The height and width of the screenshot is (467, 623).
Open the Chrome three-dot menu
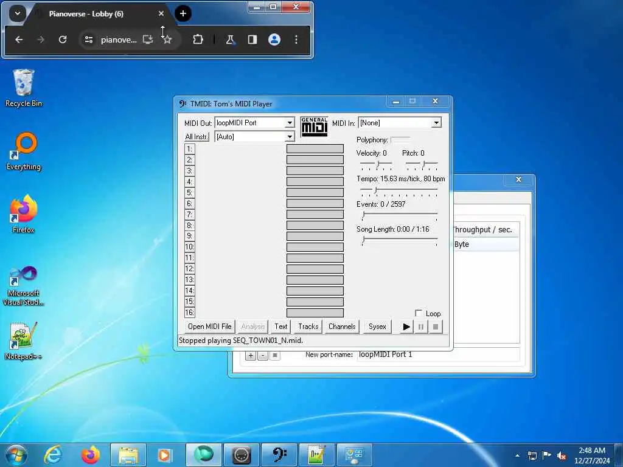point(296,40)
